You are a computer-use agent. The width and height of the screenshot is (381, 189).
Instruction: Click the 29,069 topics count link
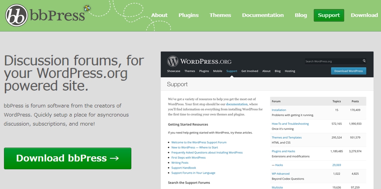pos(337,165)
